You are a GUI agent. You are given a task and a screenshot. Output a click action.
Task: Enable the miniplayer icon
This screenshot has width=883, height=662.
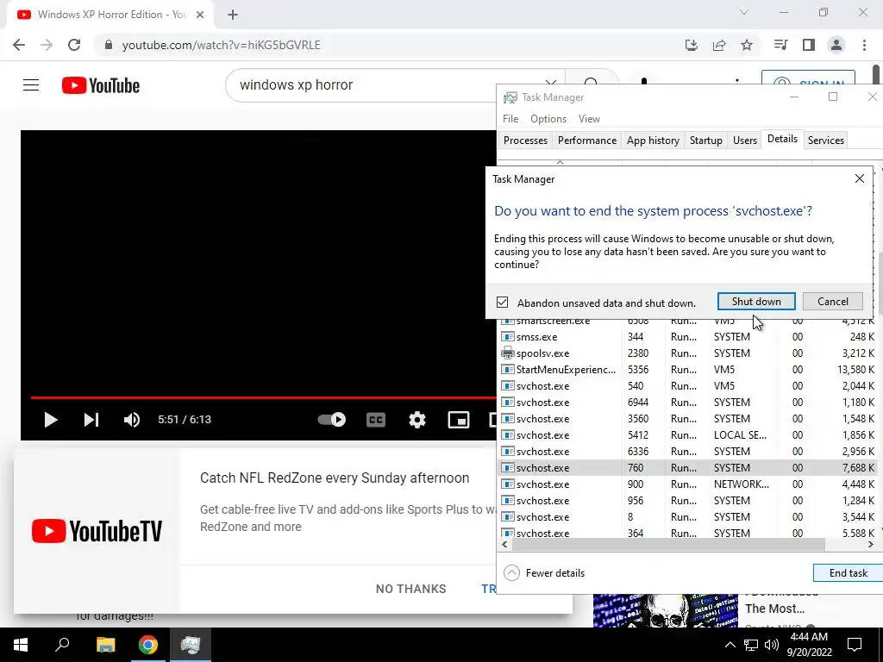coord(459,420)
